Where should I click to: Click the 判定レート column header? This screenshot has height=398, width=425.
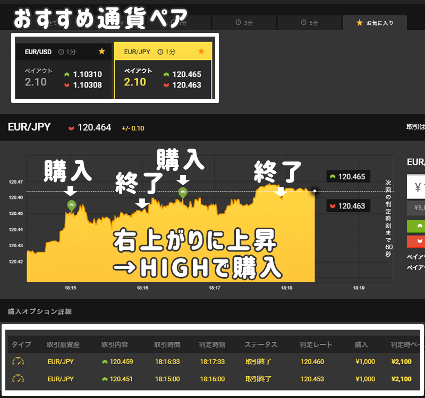pos(316,344)
